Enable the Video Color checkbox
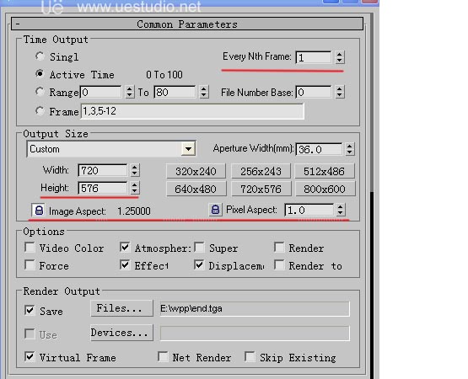Screen dimensions: 468x379 point(30,248)
